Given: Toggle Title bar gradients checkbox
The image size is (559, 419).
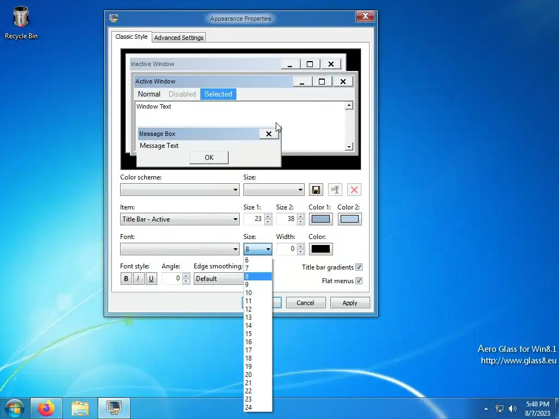Looking at the screenshot, I should pyautogui.click(x=359, y=267).
